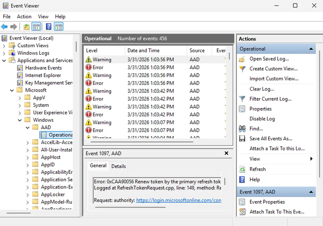
Task: Click the Forward arrow toolbar icon
Action: tap(13, 27)
